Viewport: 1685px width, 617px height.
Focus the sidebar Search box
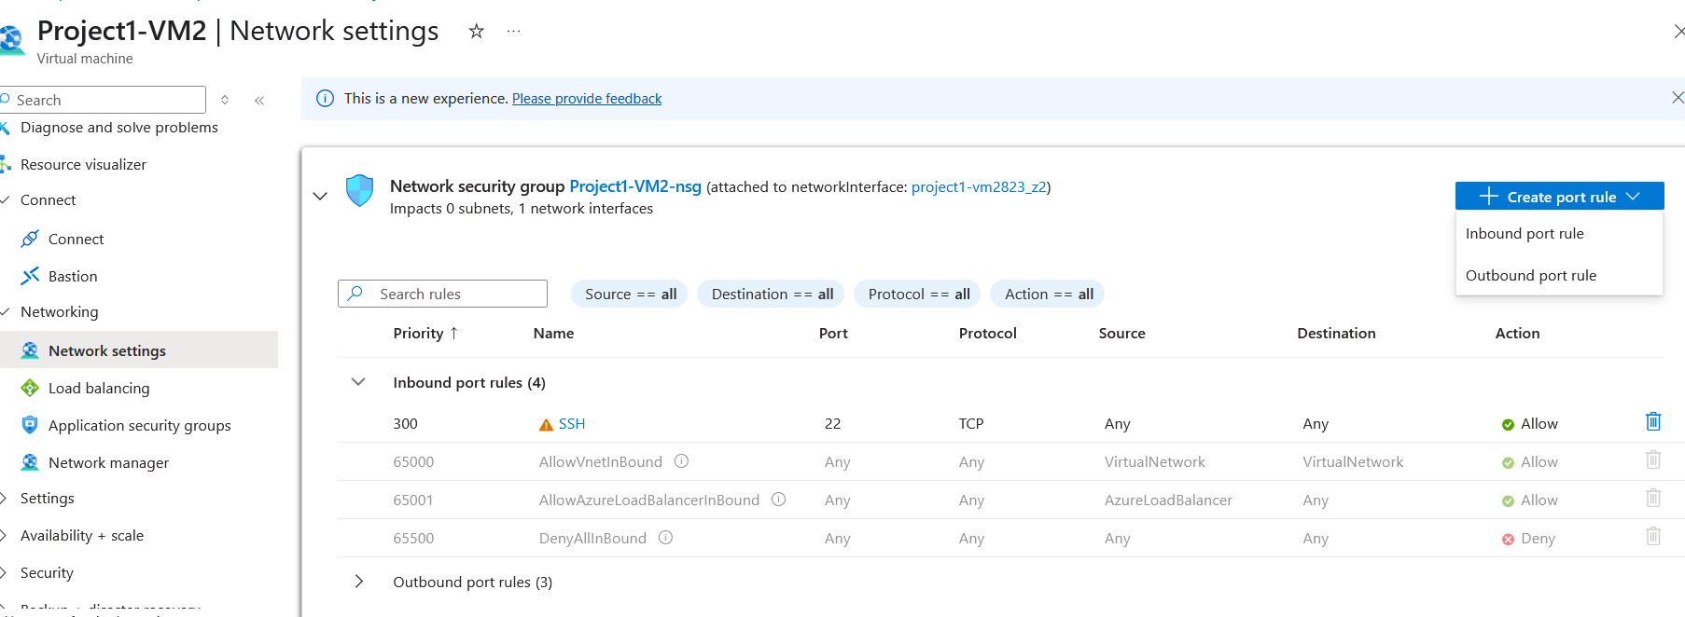pos(103,100)
